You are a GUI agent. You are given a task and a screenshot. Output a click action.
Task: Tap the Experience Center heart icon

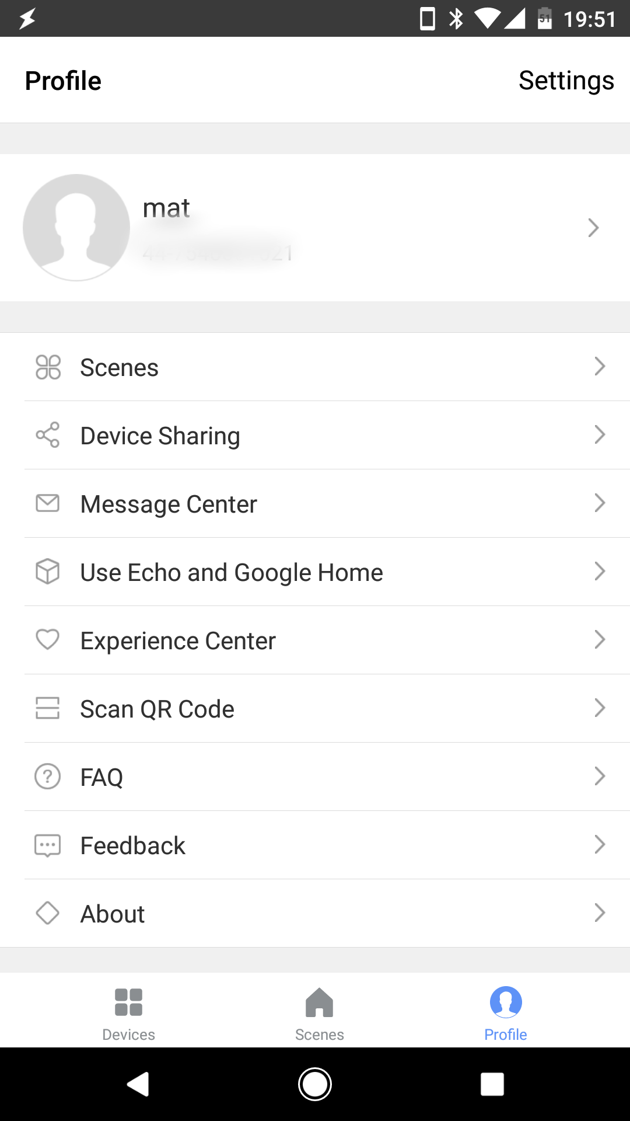pyautogui.click(x=48, y=639)
